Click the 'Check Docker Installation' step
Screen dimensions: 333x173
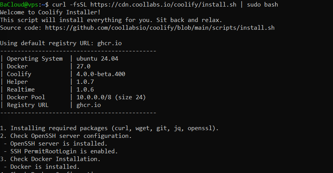[50, 159]
